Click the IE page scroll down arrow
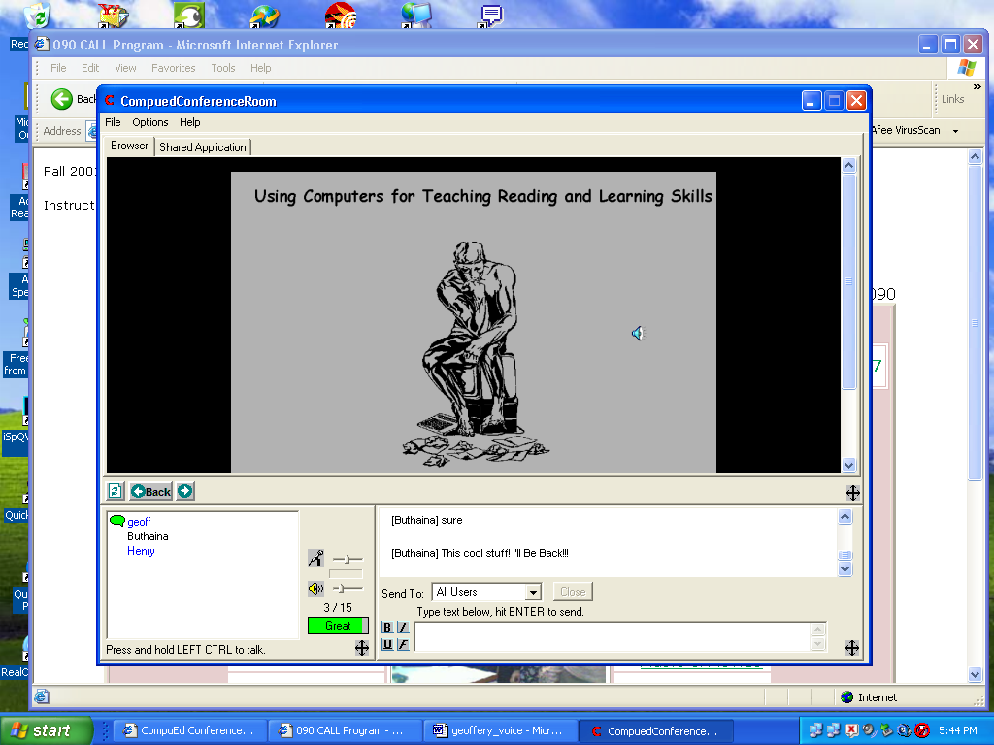Screen dimensions: 994x745 tap(975, 675)
